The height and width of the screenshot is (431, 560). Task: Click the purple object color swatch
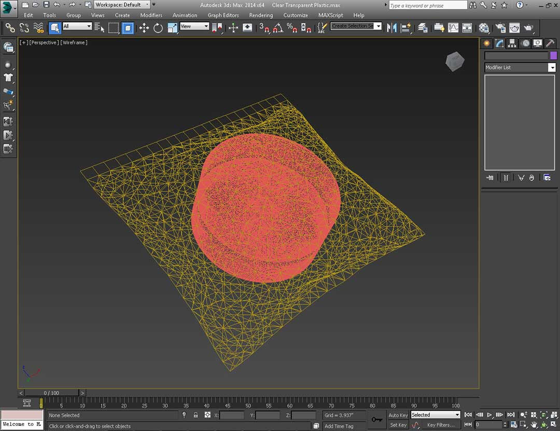coord(553,55)
